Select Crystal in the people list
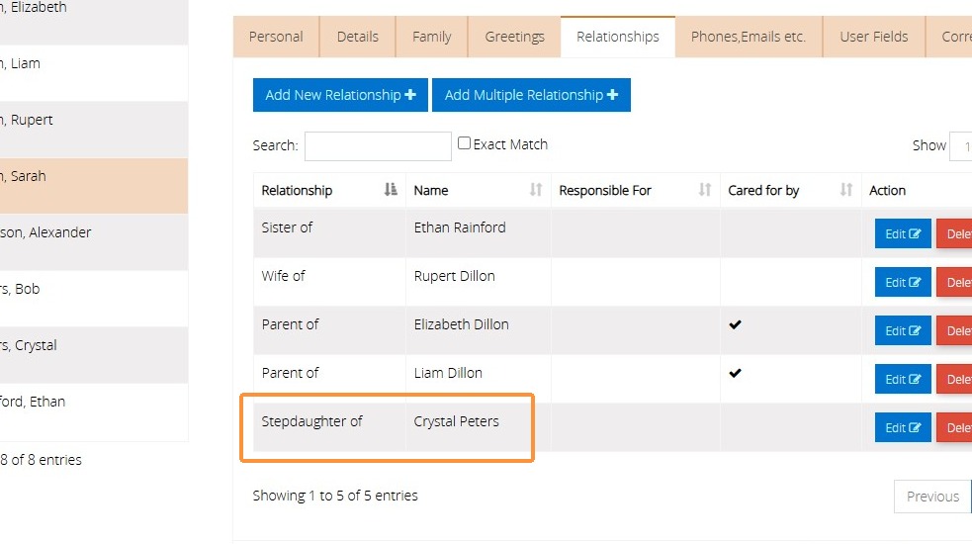This screenshot has width=972, height=544. (x=94, y=355)
